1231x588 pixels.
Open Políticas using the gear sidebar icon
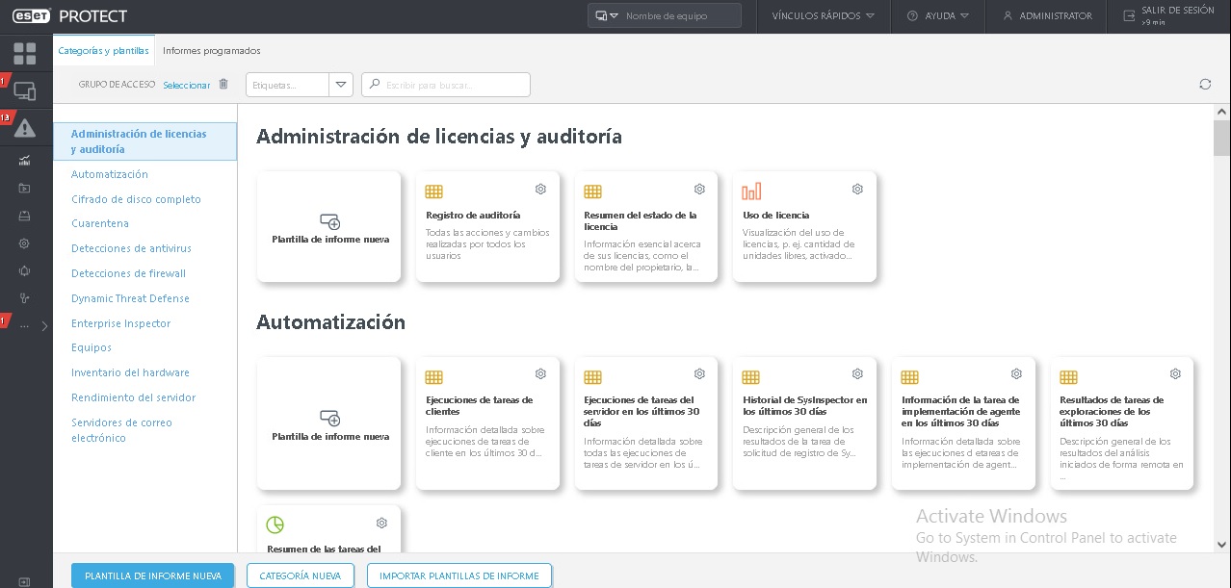26,243
